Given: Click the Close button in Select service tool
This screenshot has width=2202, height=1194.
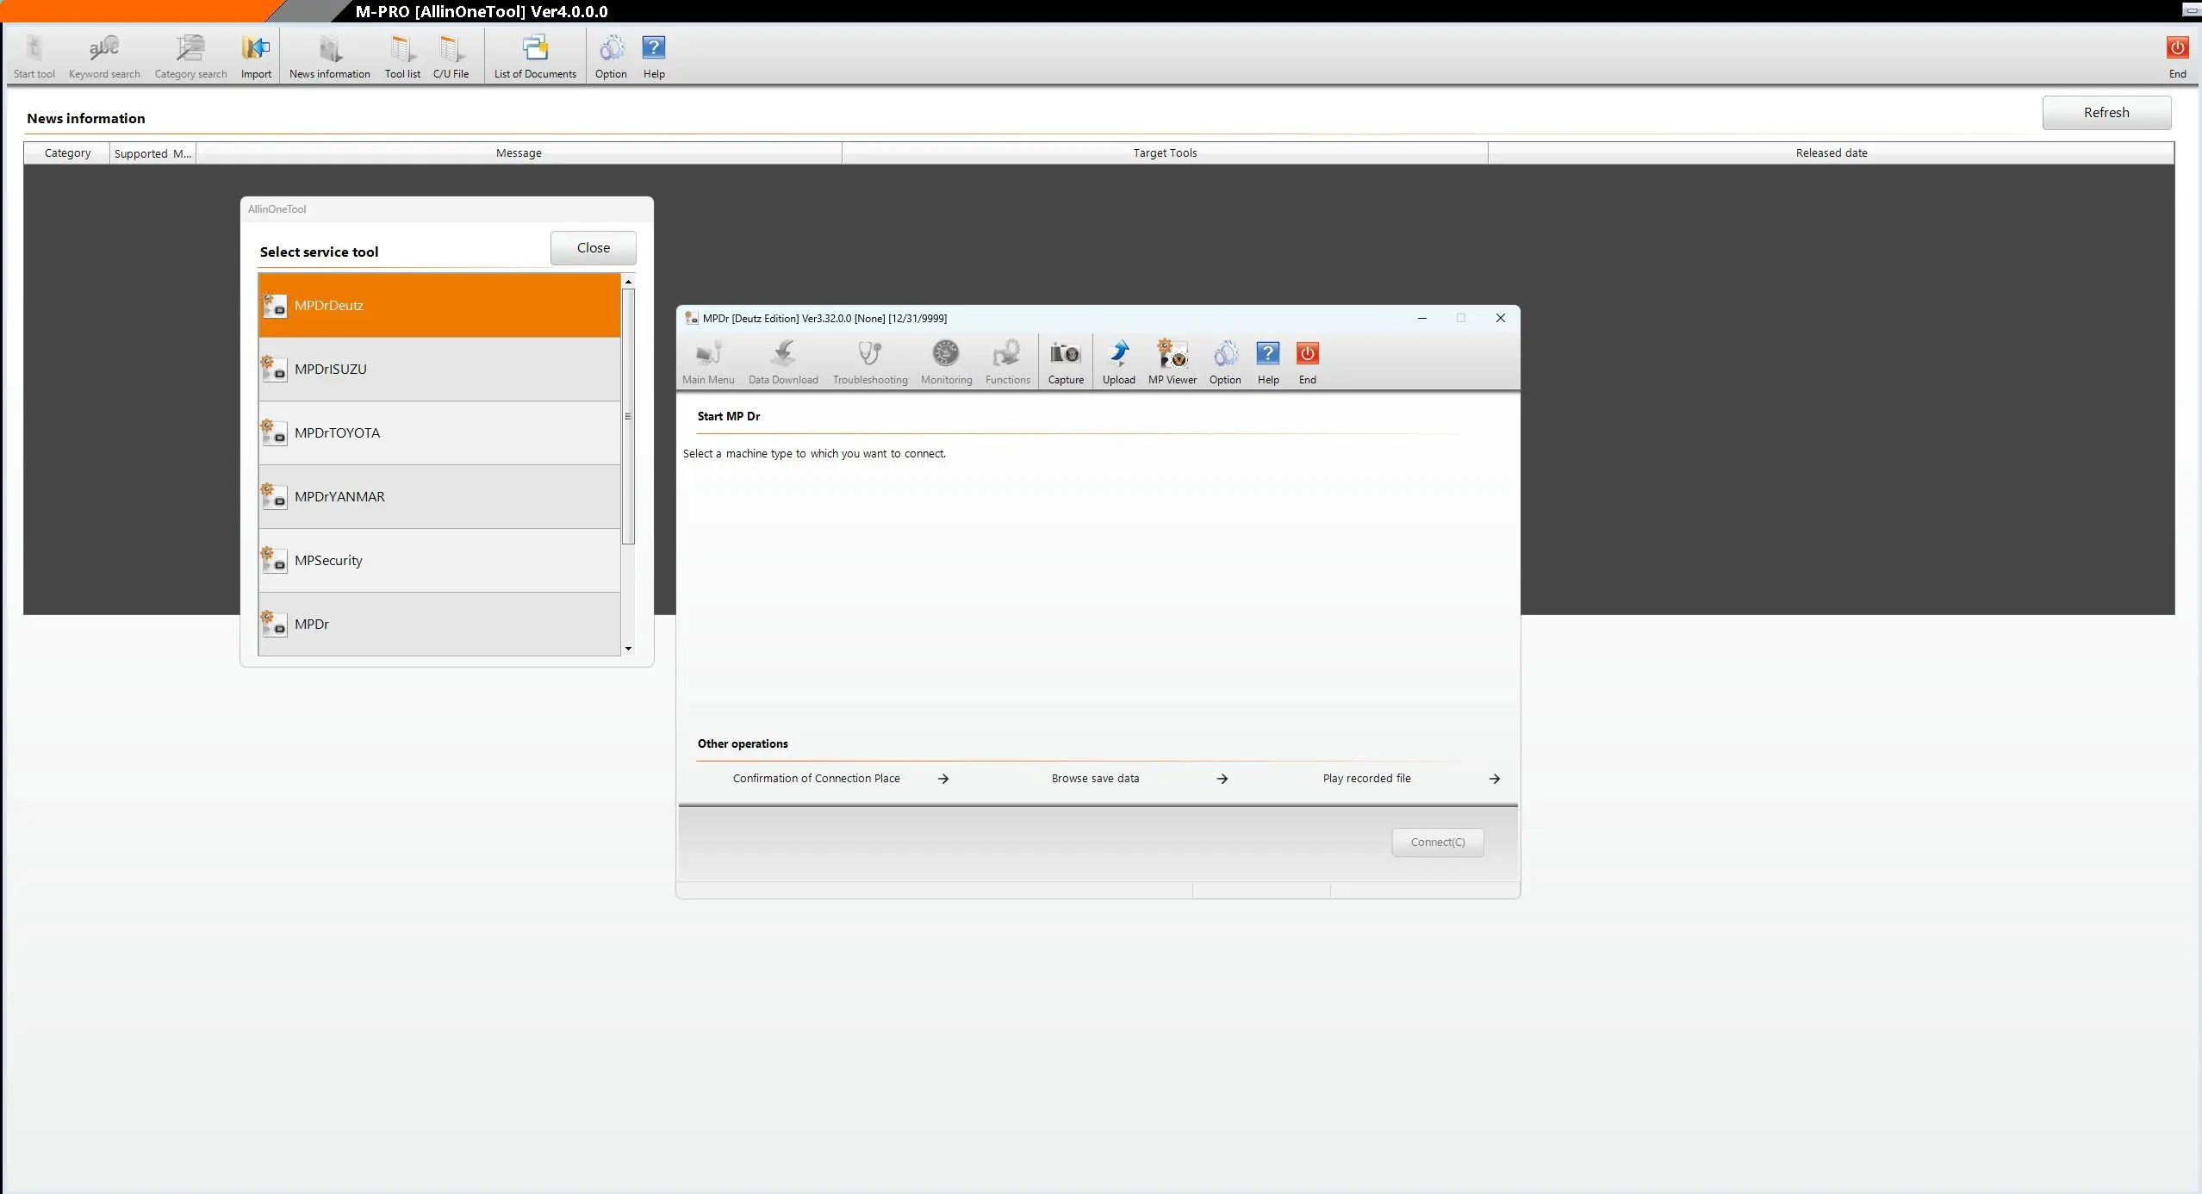Looking at the screenshot, I should click(594, 248).
